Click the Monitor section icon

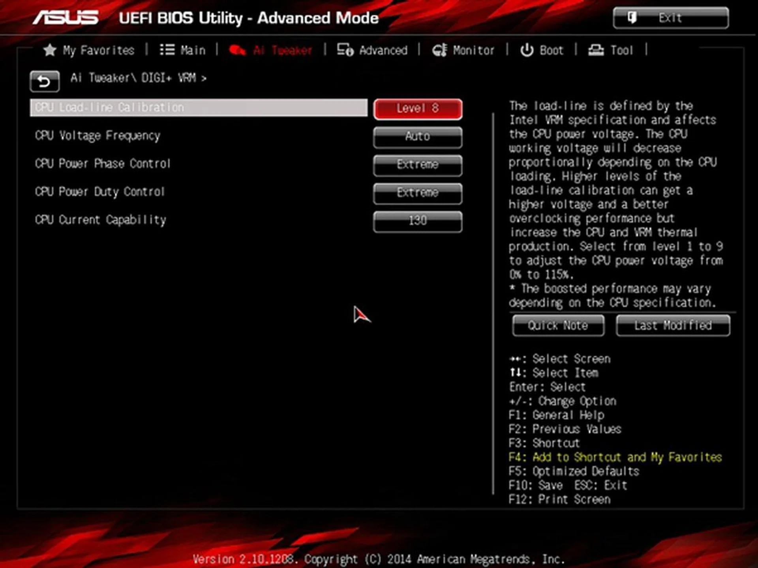tap(439, 50)
